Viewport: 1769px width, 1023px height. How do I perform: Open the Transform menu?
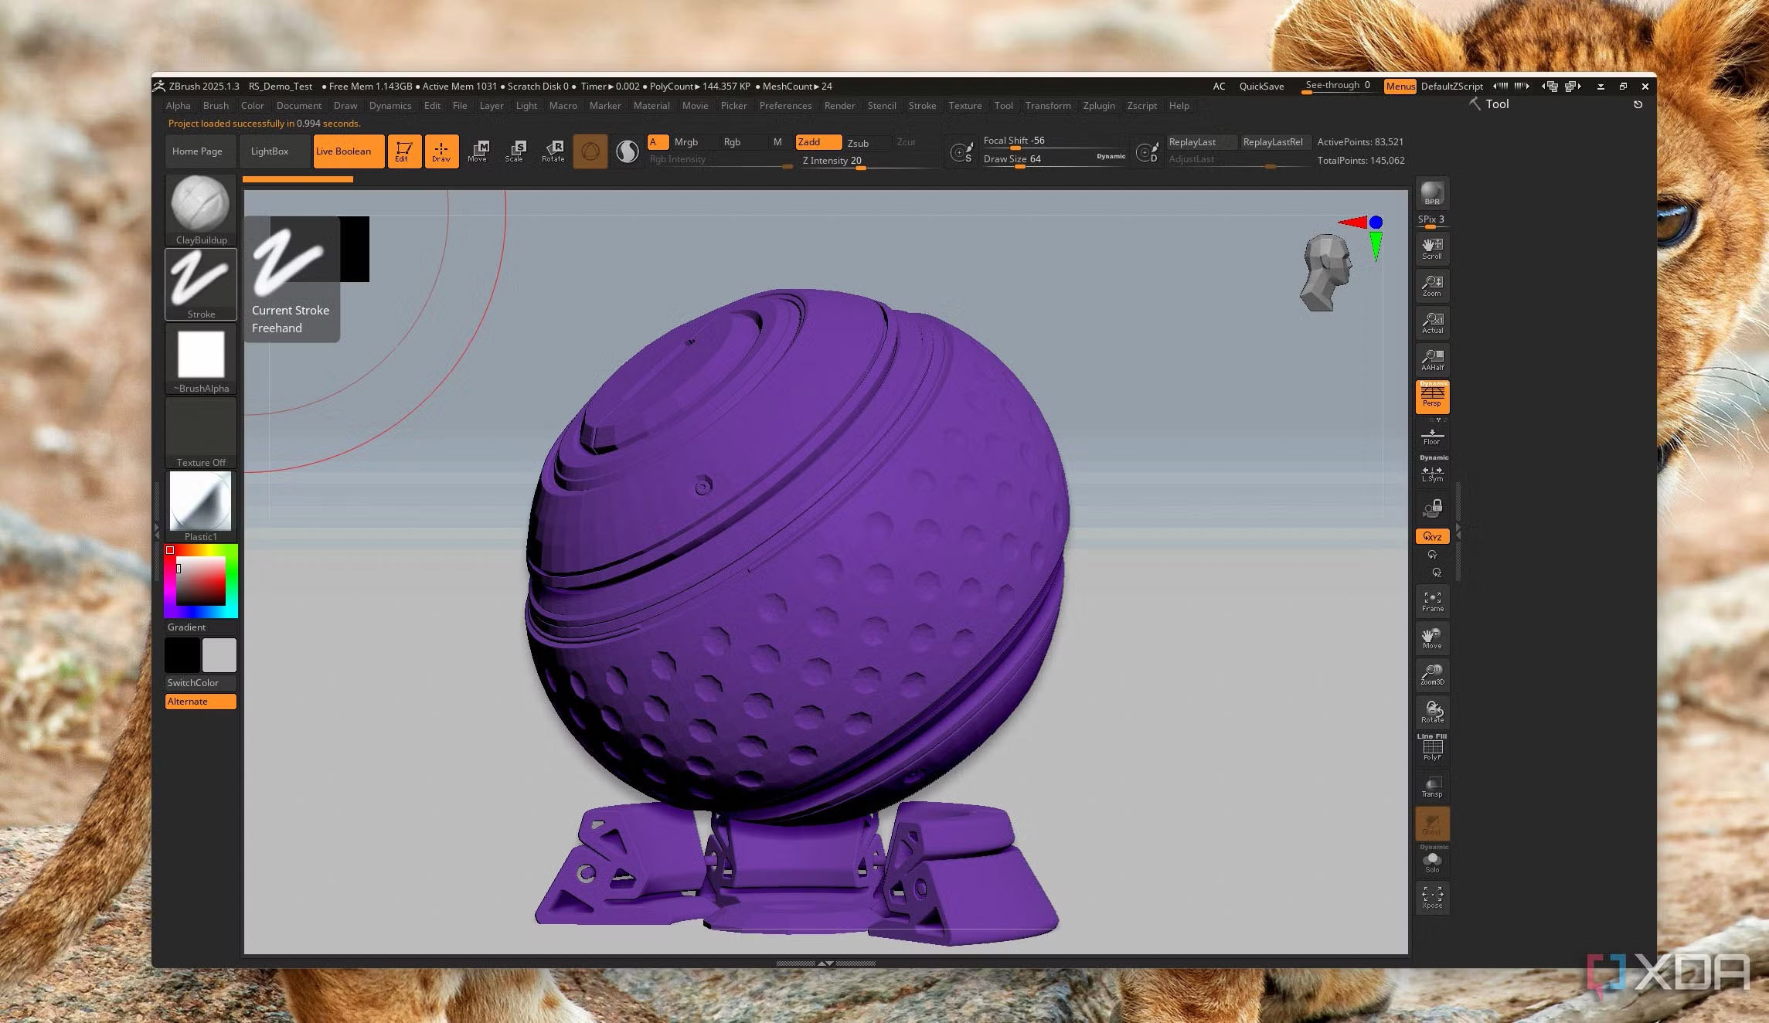tap(1048, 106)
